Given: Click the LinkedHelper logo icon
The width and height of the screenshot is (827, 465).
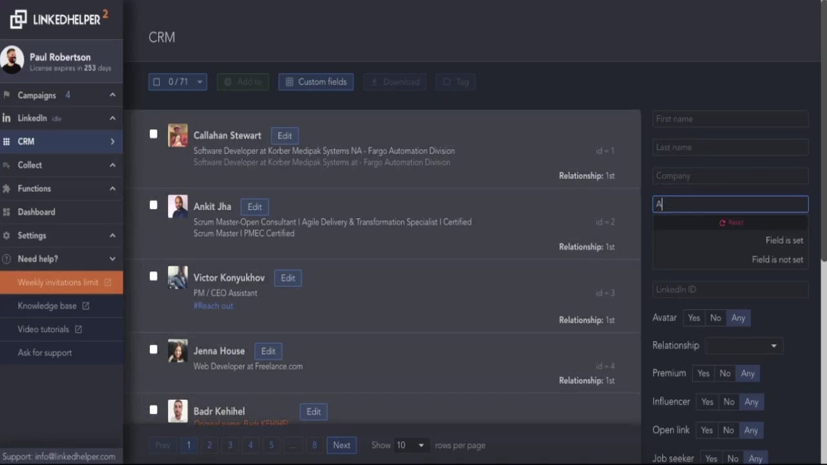Looking at the screenshot, I should pos(18,19).
